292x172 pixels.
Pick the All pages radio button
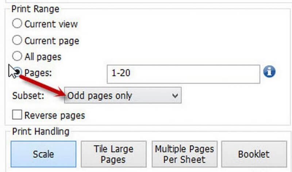pyautogui.click(x=18, y=56)
